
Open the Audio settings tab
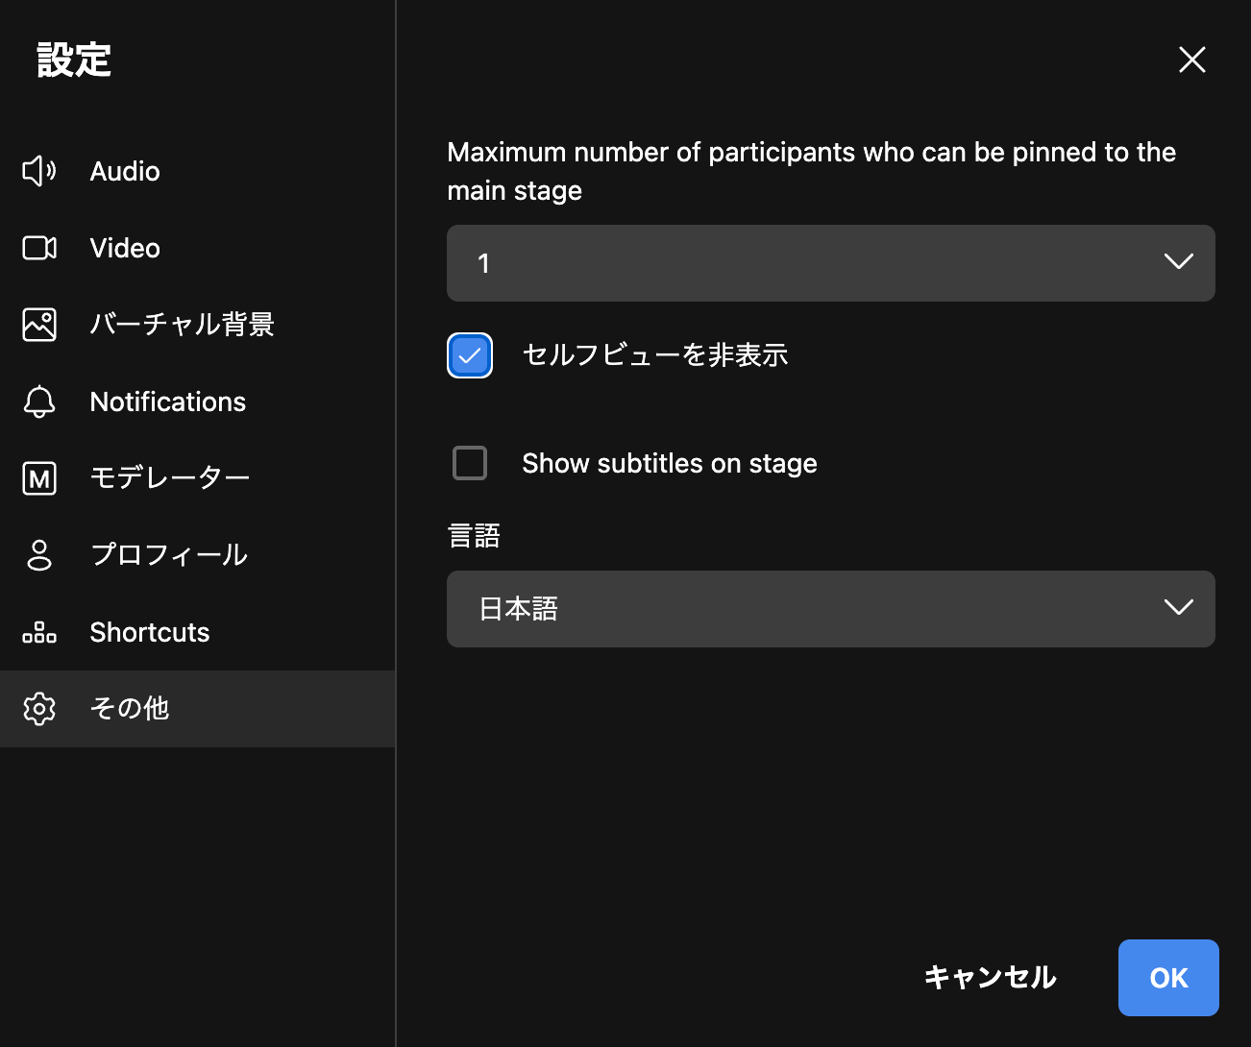(x=197, y=171)
